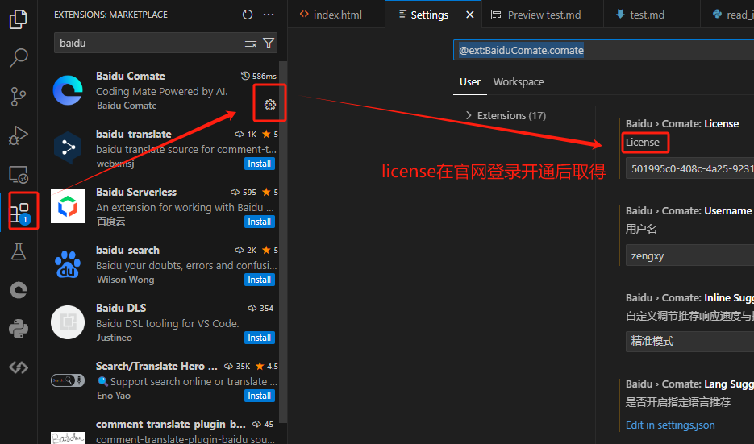Image resolution: width=754 pixels, height=444 pixels.
Task: Click the baidu-translate extension logo
Action: 68,148
